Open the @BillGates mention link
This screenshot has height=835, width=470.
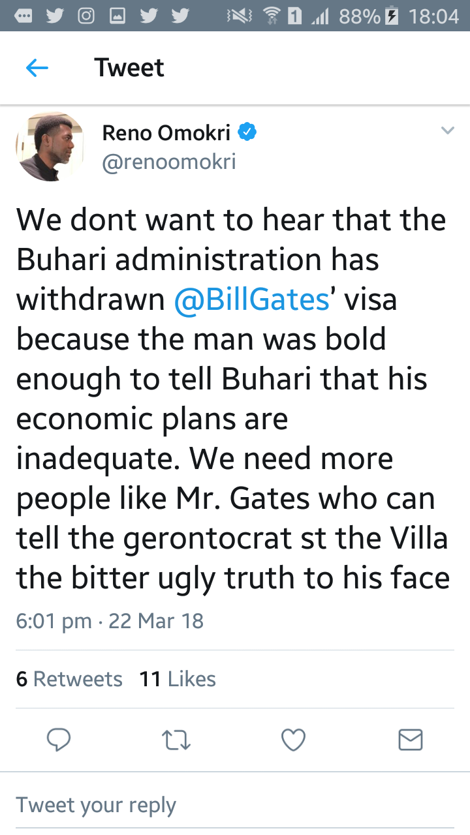point(251,299)
